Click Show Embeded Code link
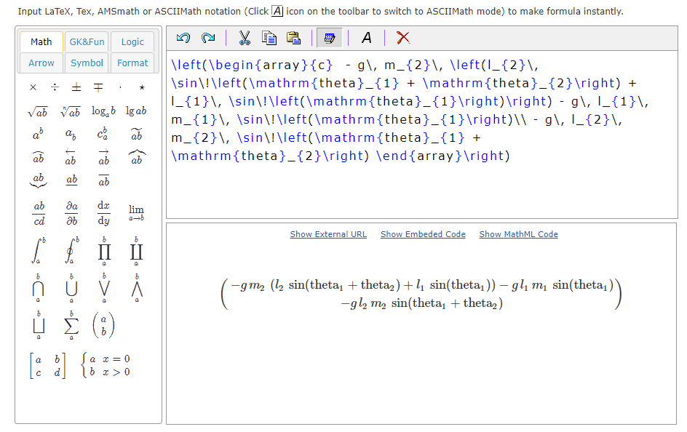The image size is (687, 432). 423,234
